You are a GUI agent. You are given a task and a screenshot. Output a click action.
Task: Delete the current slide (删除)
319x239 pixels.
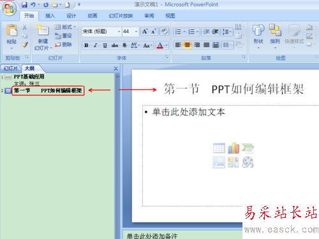pyautogui.click(x=63, y=45)
